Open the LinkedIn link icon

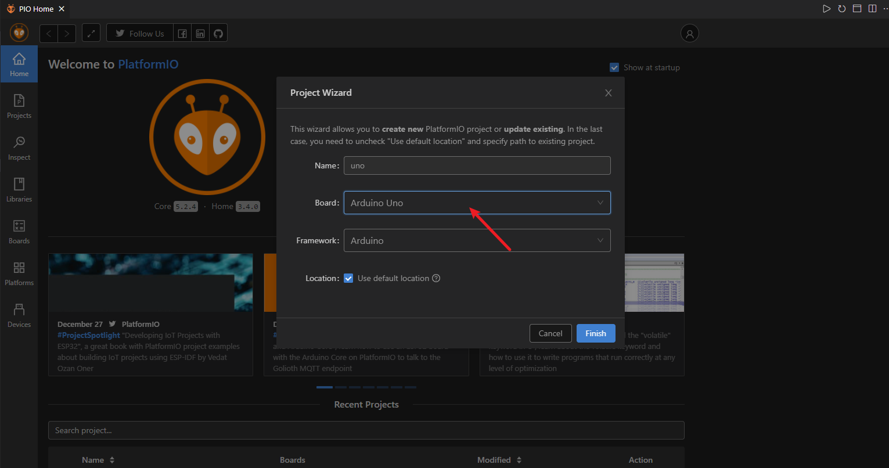(200, 33)
